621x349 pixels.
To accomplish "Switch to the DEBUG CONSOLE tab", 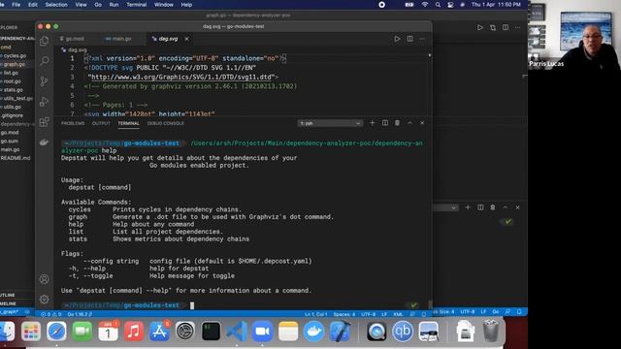I will [x=166, y=123].
